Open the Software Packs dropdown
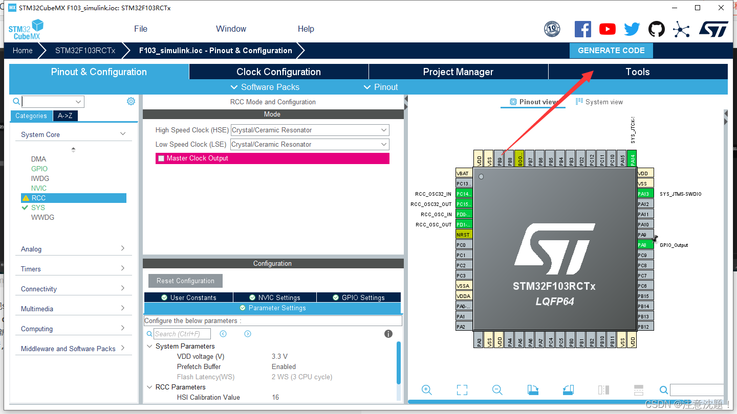 pyautogui.click(x=265, y=87)
